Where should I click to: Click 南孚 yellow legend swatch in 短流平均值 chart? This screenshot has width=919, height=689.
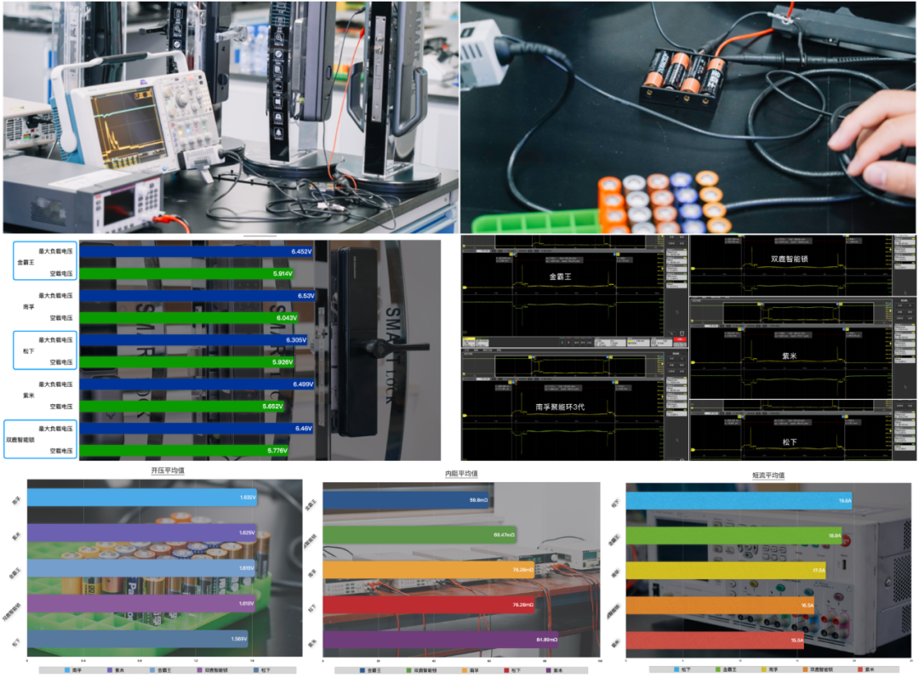click(763, 669)
